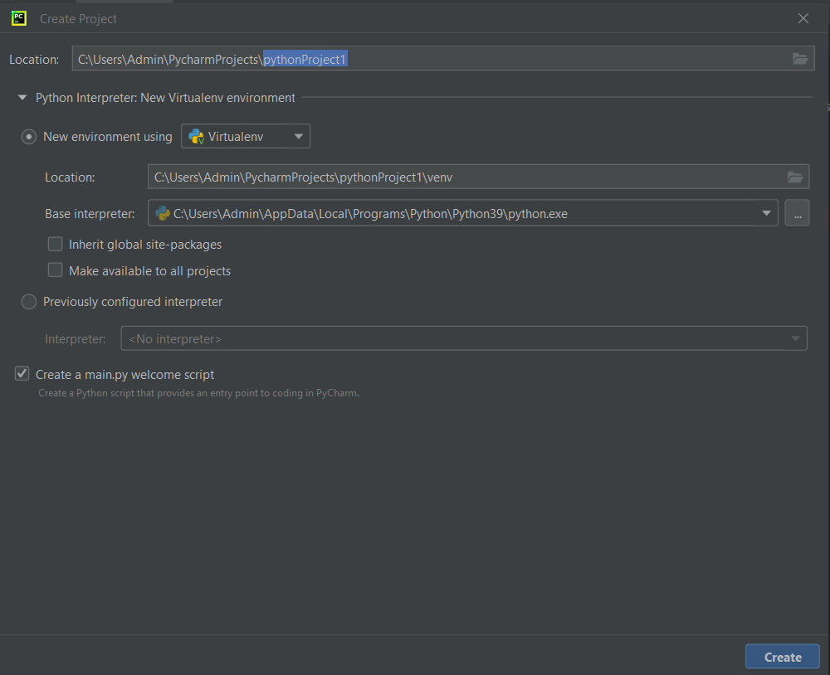
Task: Browse for project location folder icon
Action: 800,59
